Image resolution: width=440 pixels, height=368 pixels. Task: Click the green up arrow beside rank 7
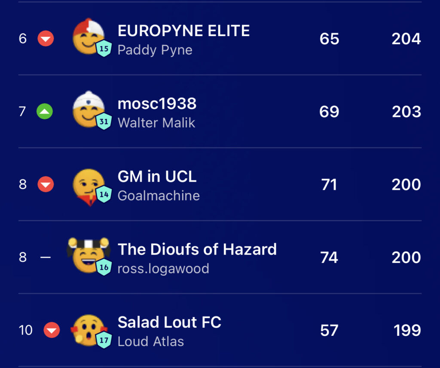pyautogui.click(x=45, y=111)
